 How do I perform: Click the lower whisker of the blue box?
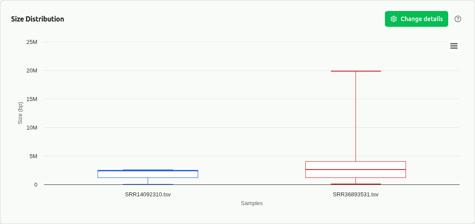point(148,181)
